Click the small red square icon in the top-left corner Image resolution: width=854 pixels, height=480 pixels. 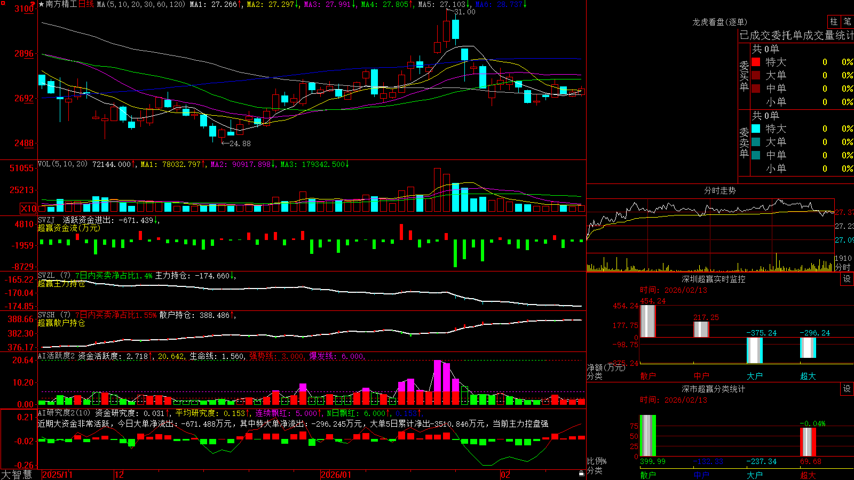pos(3,3)
